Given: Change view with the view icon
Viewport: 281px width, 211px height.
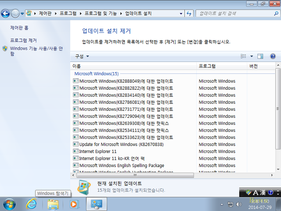Looking at the screenshot, I should click(243, 56).
